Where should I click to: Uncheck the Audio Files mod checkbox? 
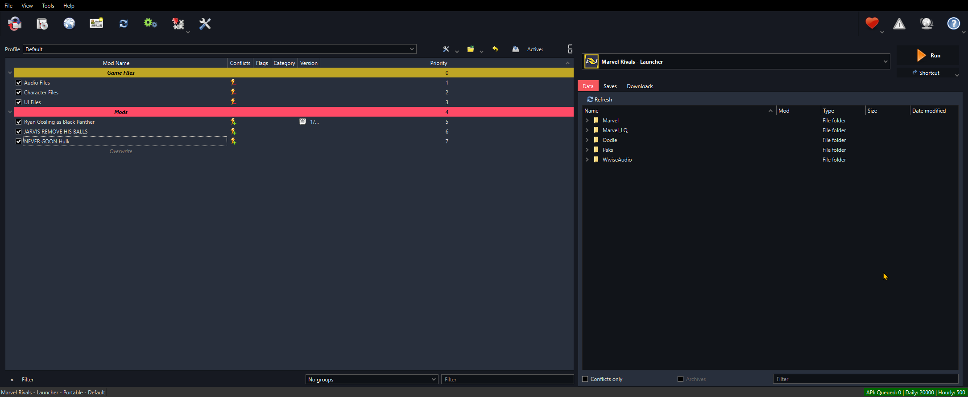[x=19, y=82]
